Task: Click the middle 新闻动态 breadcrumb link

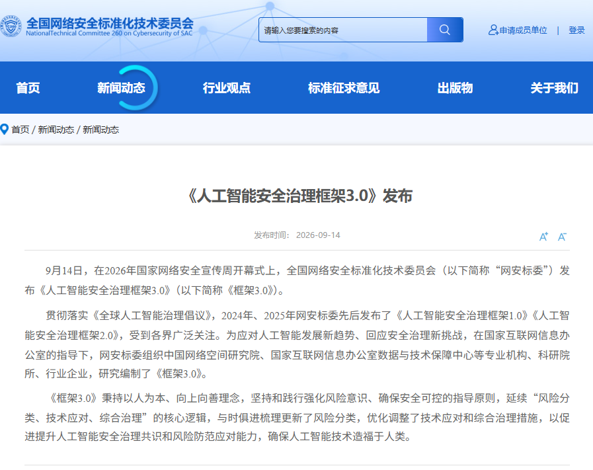Action: tap(56, 130)
